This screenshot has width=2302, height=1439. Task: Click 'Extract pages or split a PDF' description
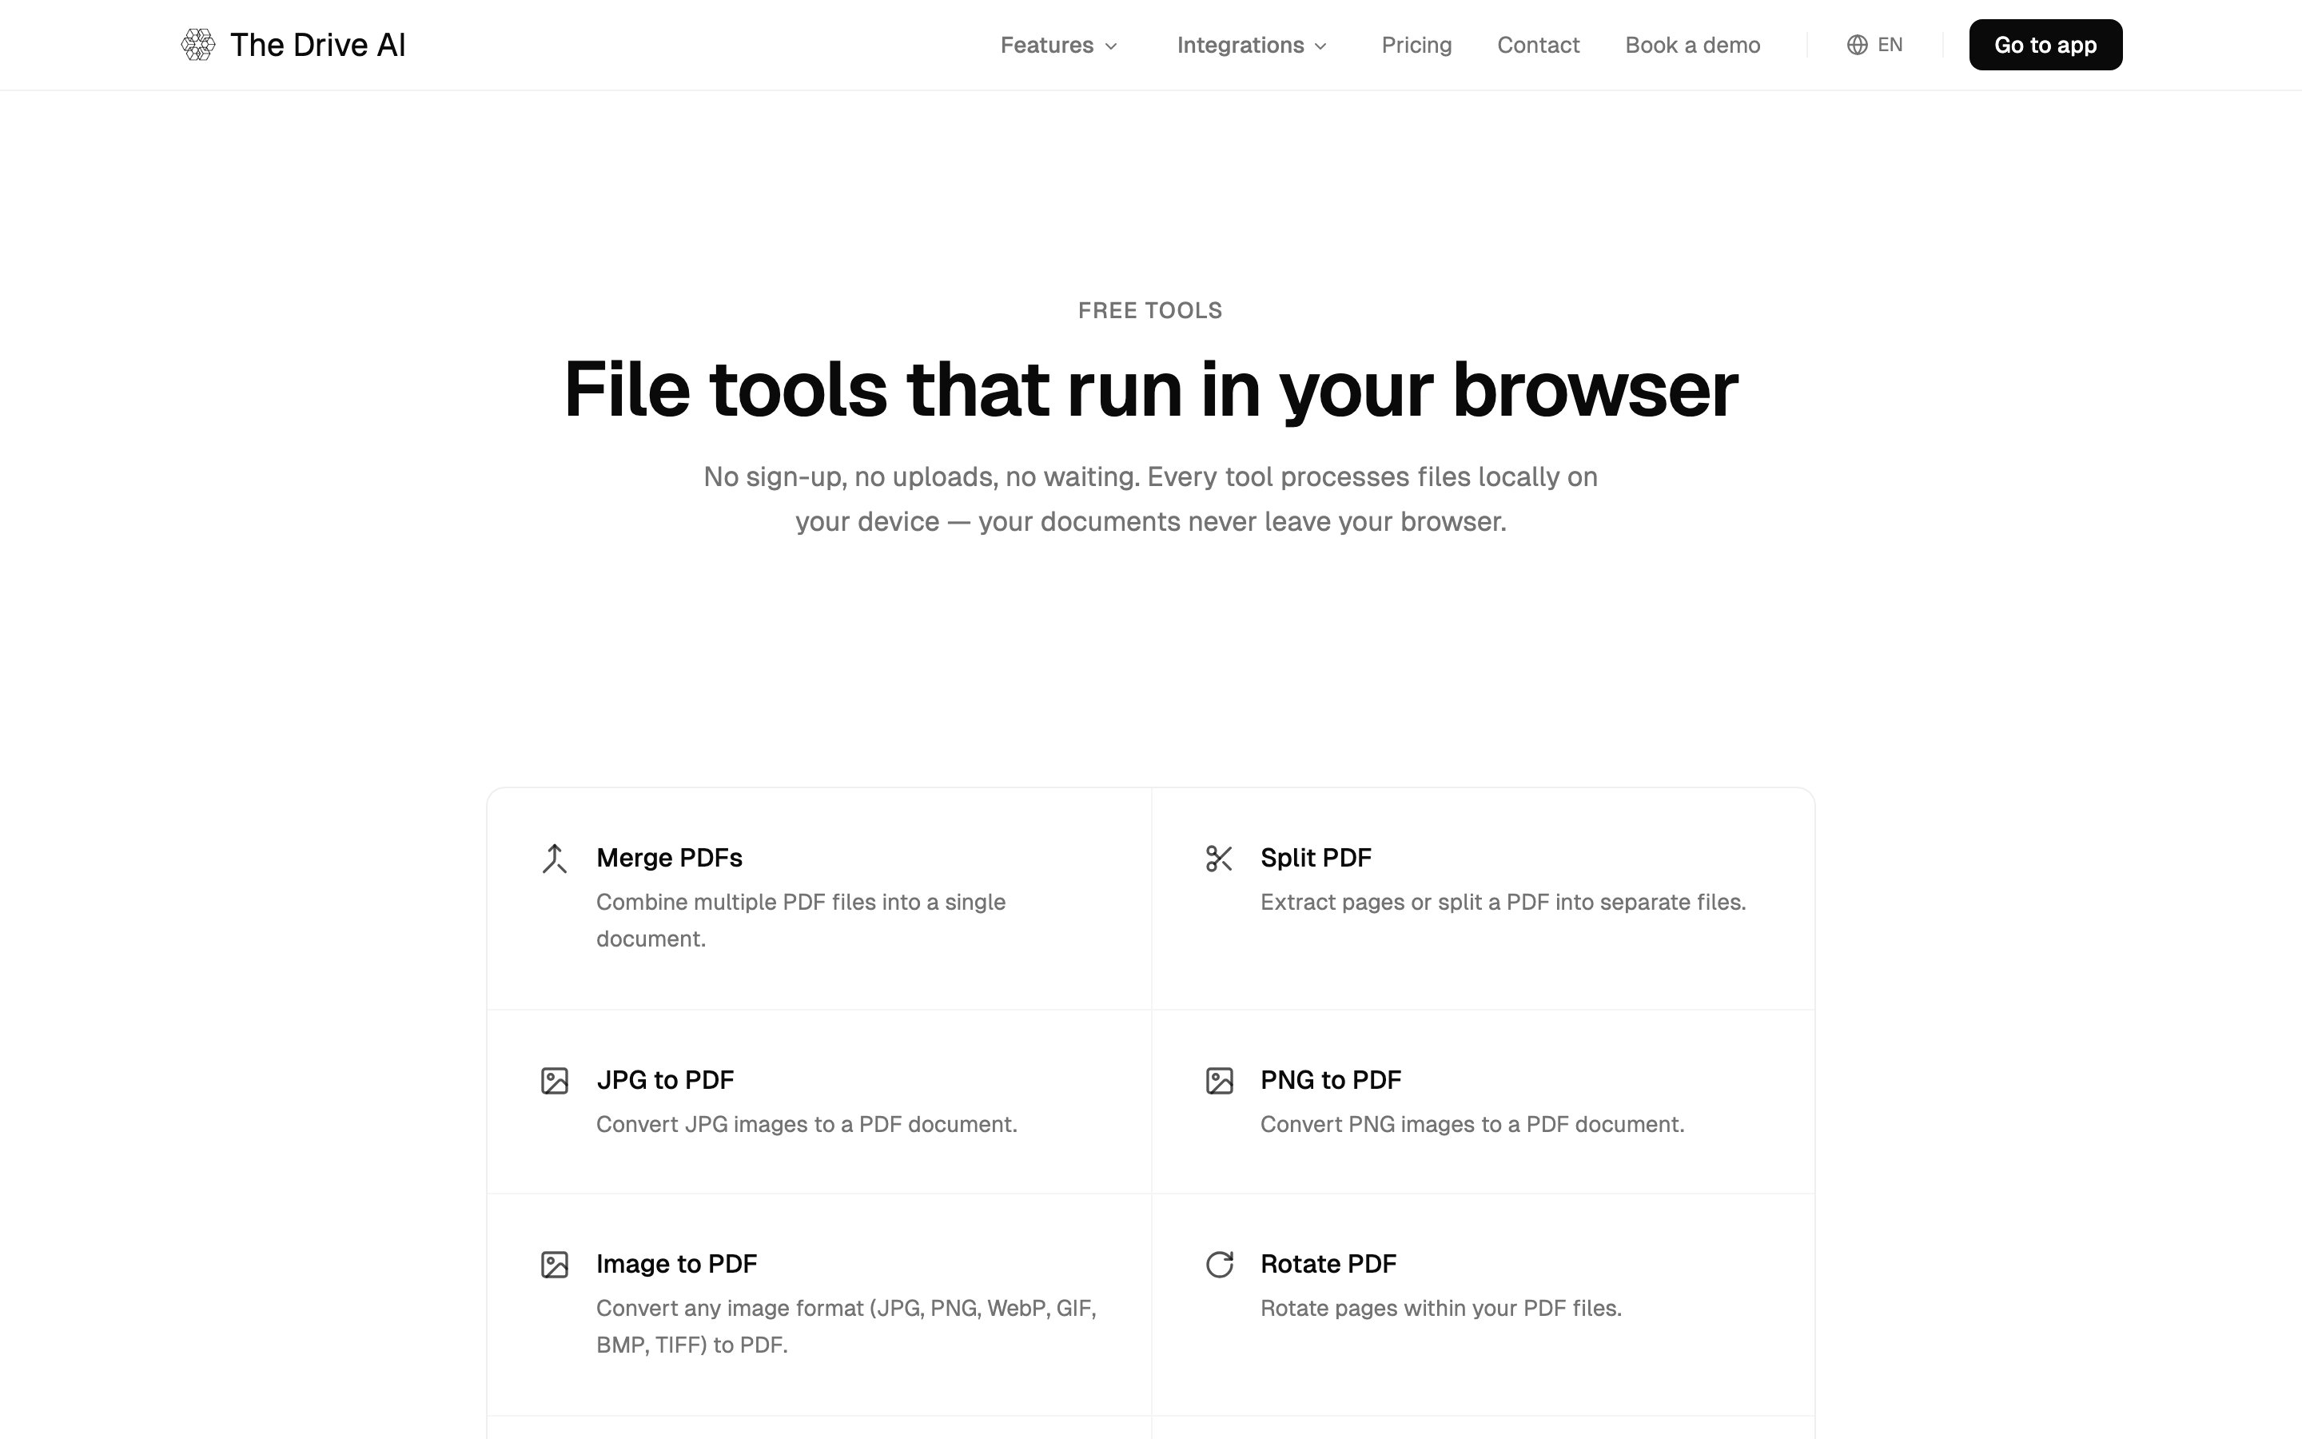click(x=1503, y=903)
